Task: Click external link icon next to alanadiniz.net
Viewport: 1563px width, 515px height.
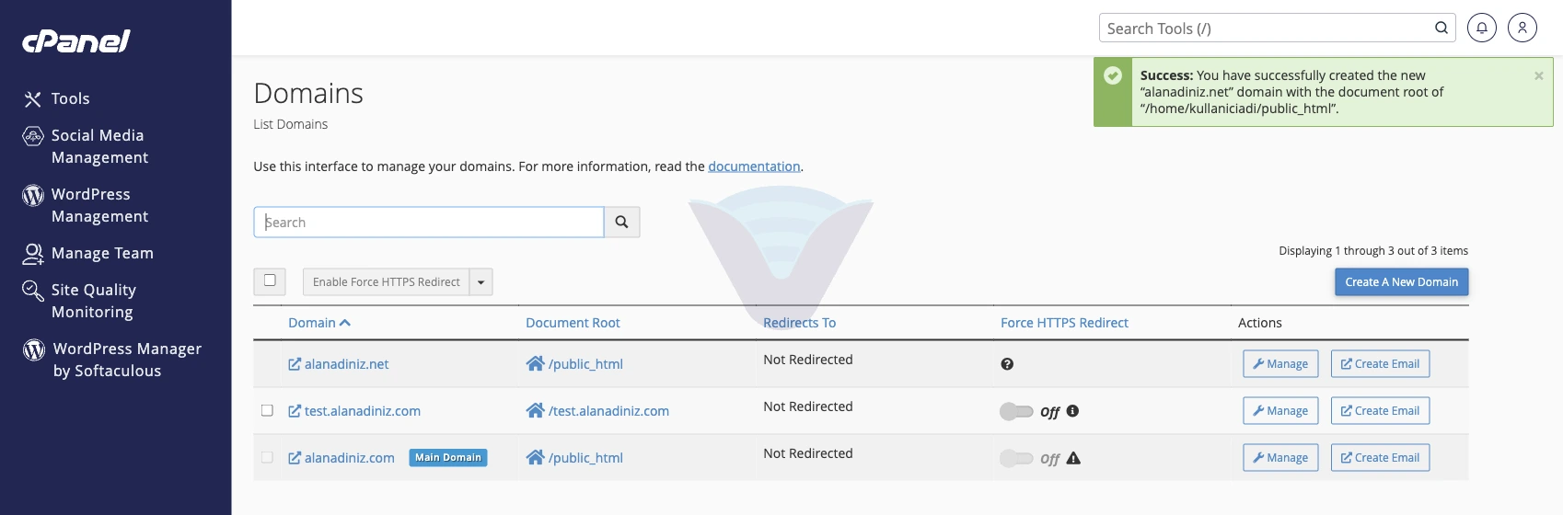Action: [295, 364]
